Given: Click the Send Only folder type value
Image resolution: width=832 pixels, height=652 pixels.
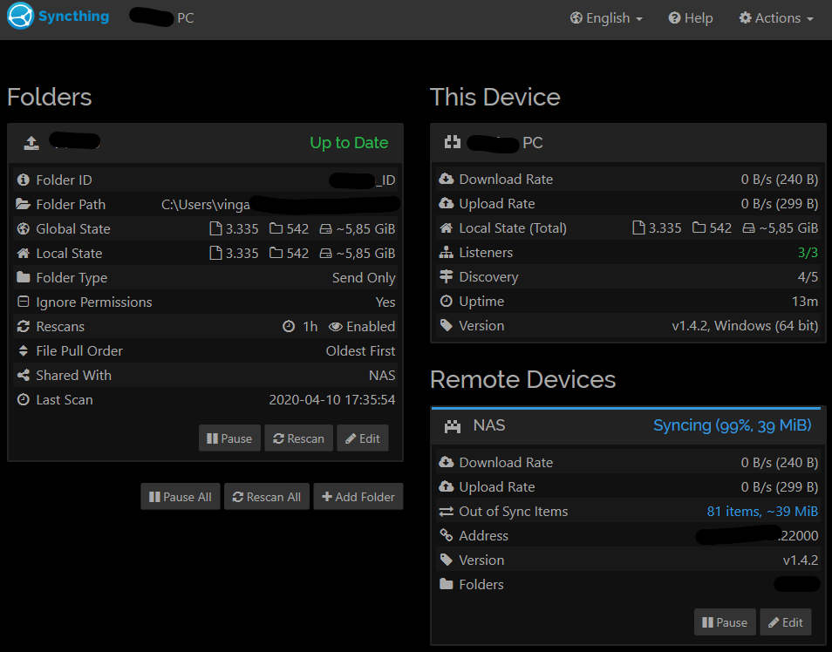Looking at the screenshot, I should click(x=364, y=277).
